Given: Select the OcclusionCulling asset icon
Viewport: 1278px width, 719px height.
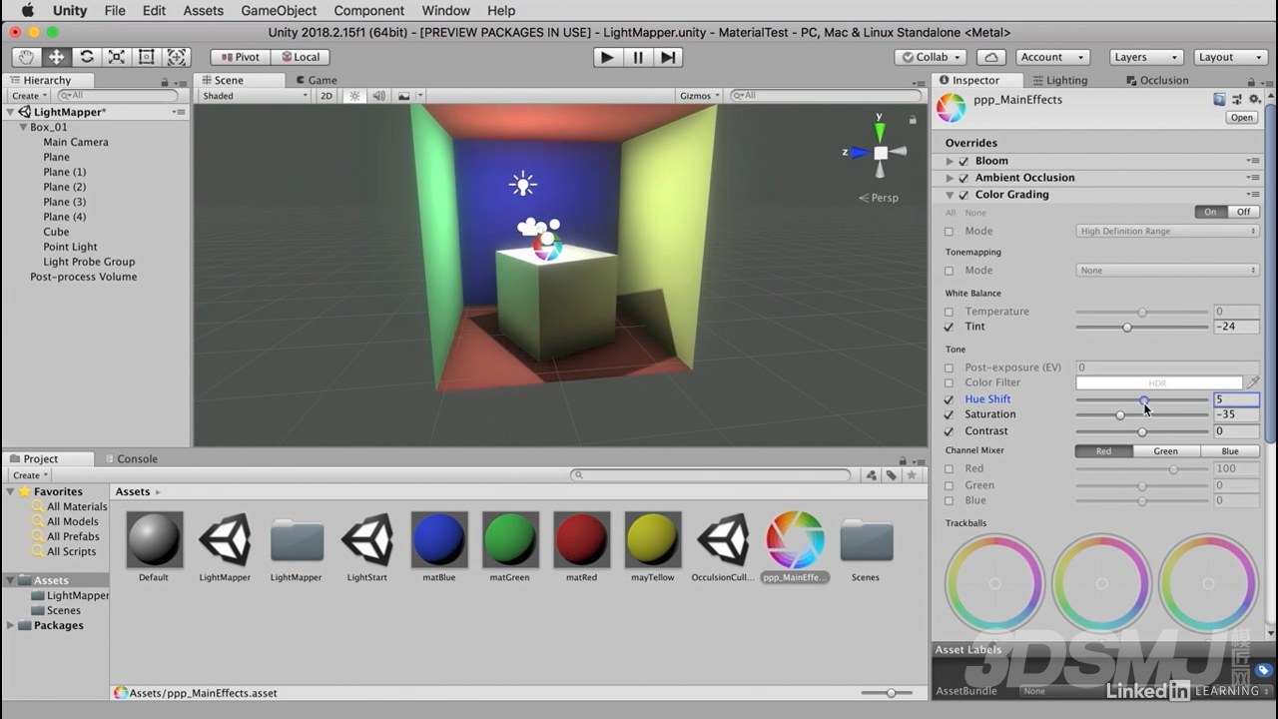Looking at the screenshot, I should click(724, 540).
